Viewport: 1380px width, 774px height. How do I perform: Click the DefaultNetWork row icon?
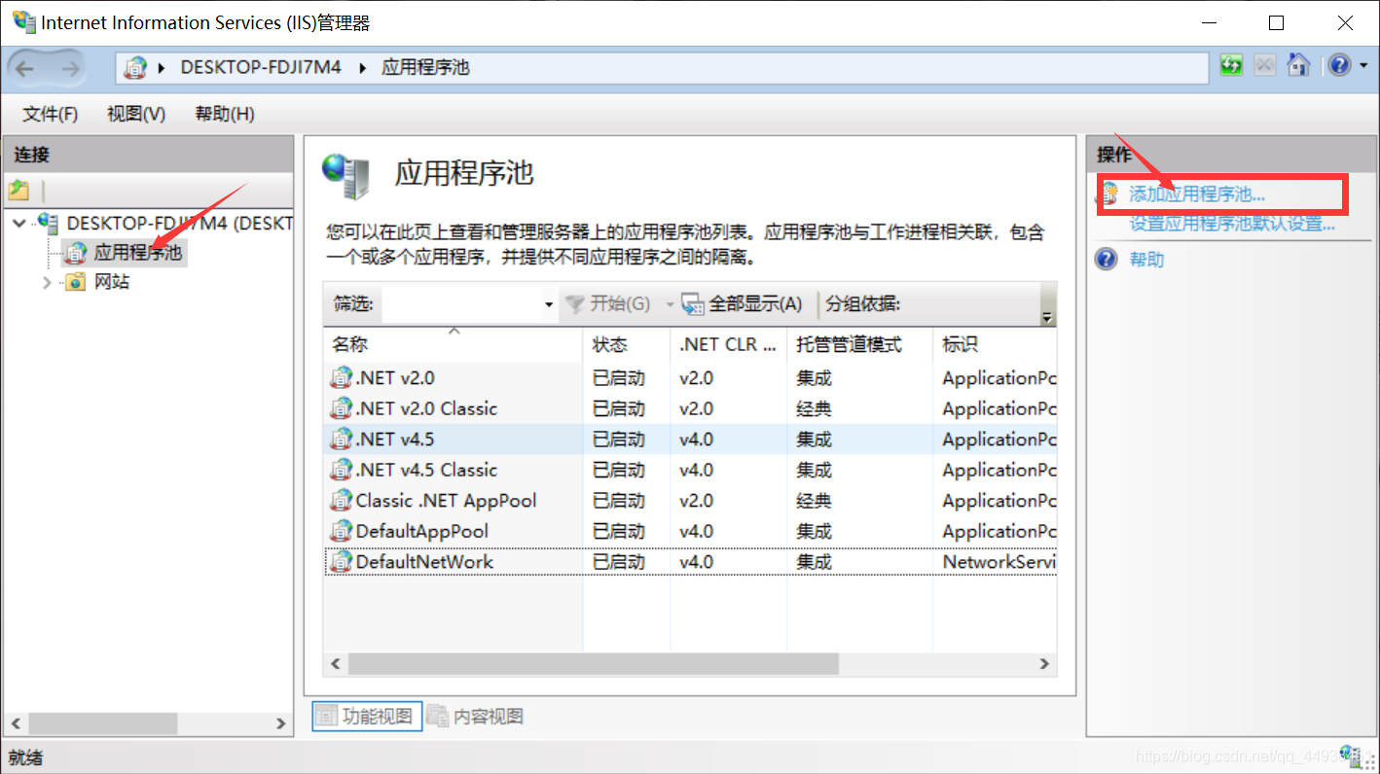point(341,562)
